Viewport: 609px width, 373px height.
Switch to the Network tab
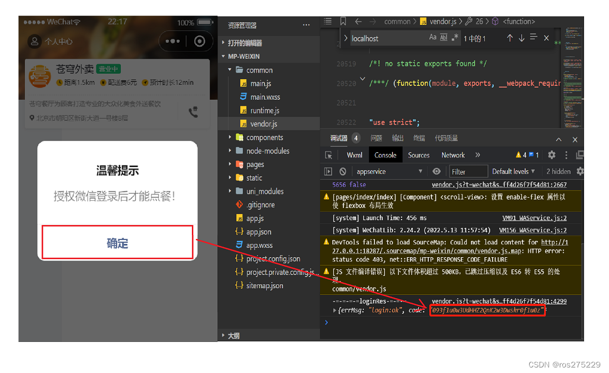[453, 155]
